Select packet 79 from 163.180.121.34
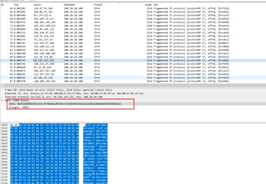 click(133, 46)
